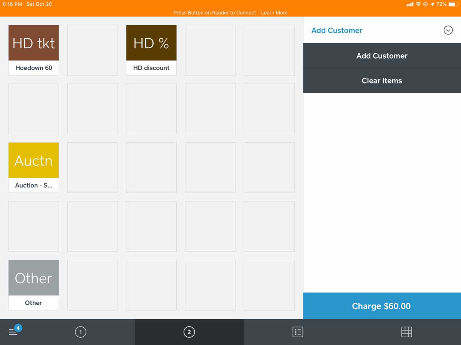Tap the location arrow icon in status bar
The width and height of the screenshot is (461, 345).
point(433,4)
